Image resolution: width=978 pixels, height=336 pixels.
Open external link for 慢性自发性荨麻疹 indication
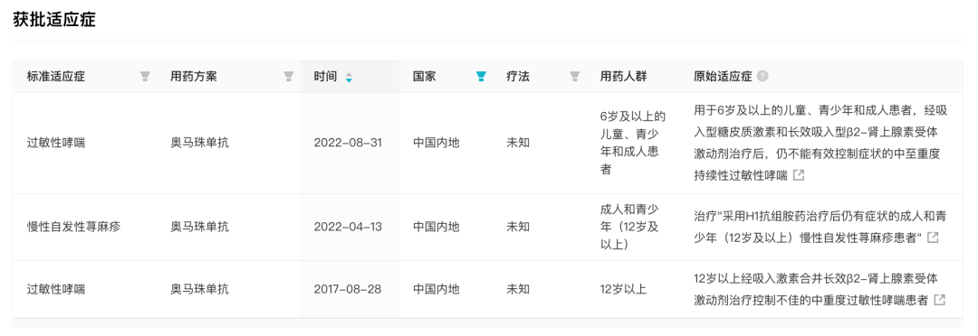(x=933, y=238)
